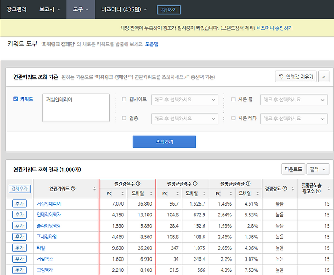Open help icon next to 경쟁정도 header
334x275 pixels.
coord(285,188)
